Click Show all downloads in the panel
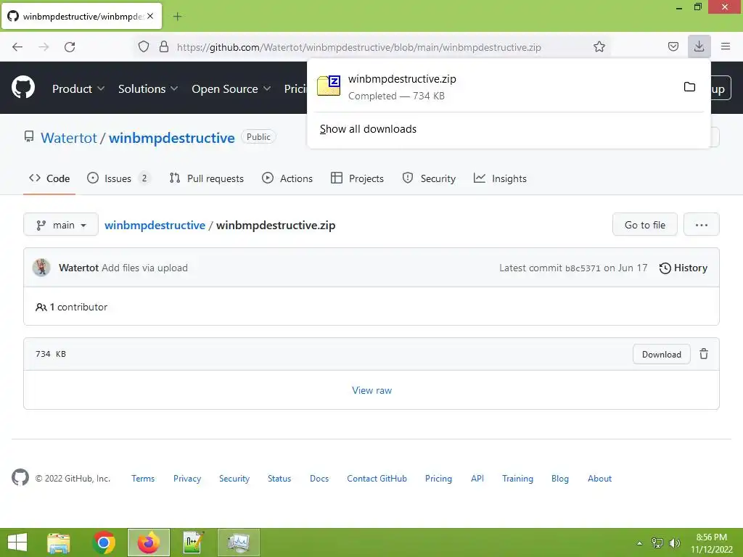 coord(368,129)
